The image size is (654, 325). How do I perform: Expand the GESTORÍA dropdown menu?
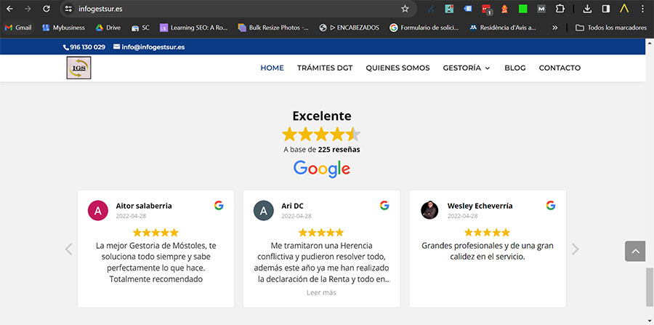(467, 68)
